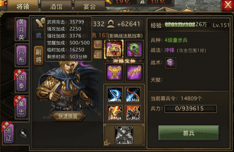Image resolution: width=234 pixels, height=152 pixels.
Task: Click the green jade ring equipment icon
Action: [134, 49]
